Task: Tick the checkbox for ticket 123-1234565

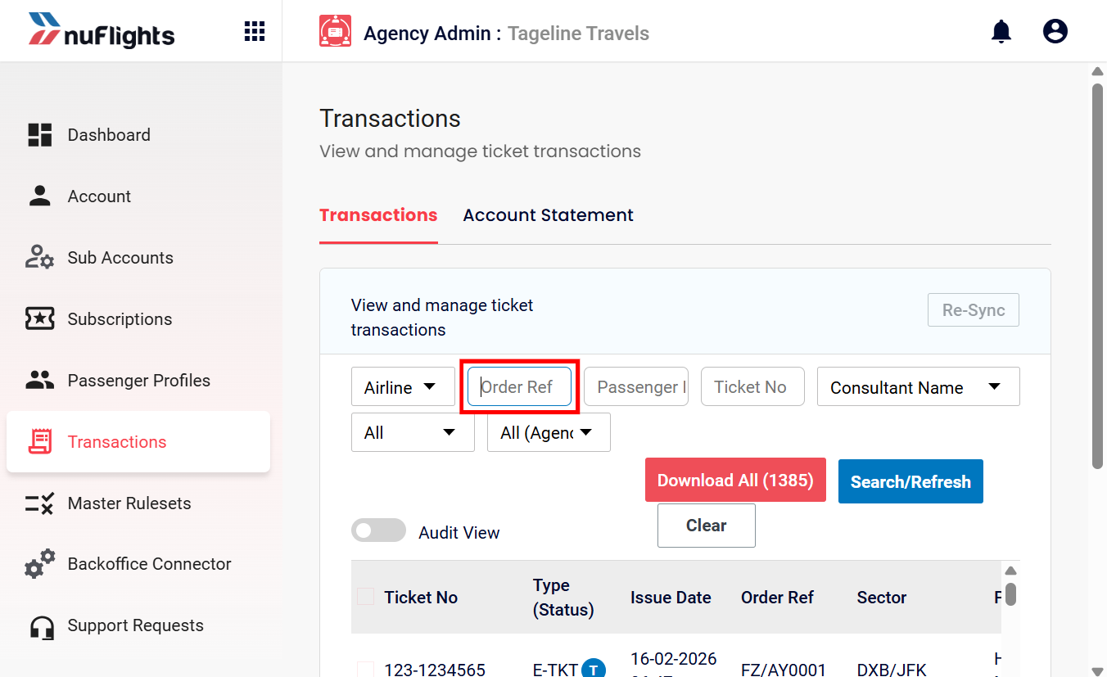Action: [x=366, y=669]
